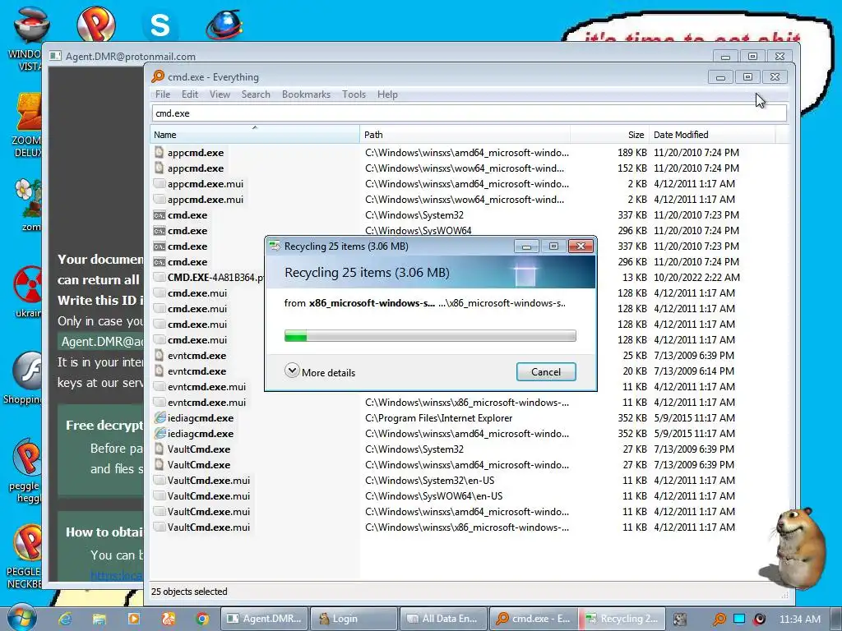
Task: Switch to Recycling 2... taskbar button
Action: tap(622, 619)
